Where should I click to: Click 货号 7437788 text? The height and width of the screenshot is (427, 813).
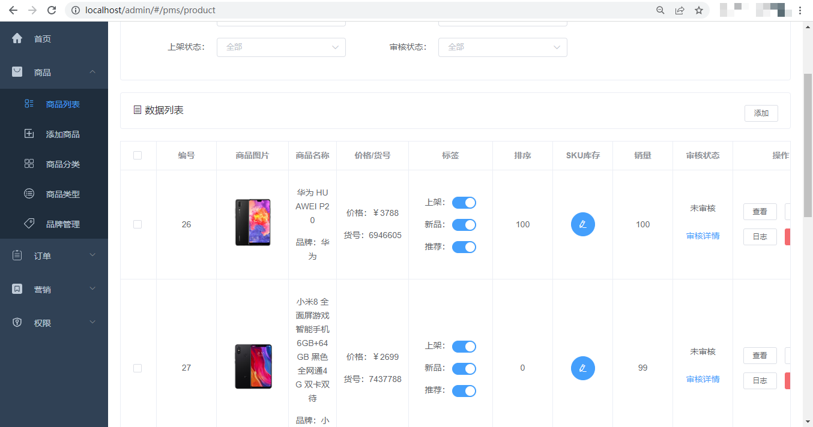372,379
